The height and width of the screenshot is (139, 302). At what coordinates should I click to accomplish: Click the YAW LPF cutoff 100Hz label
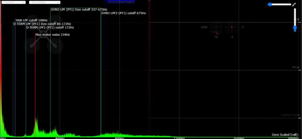(x=31, y=20)
